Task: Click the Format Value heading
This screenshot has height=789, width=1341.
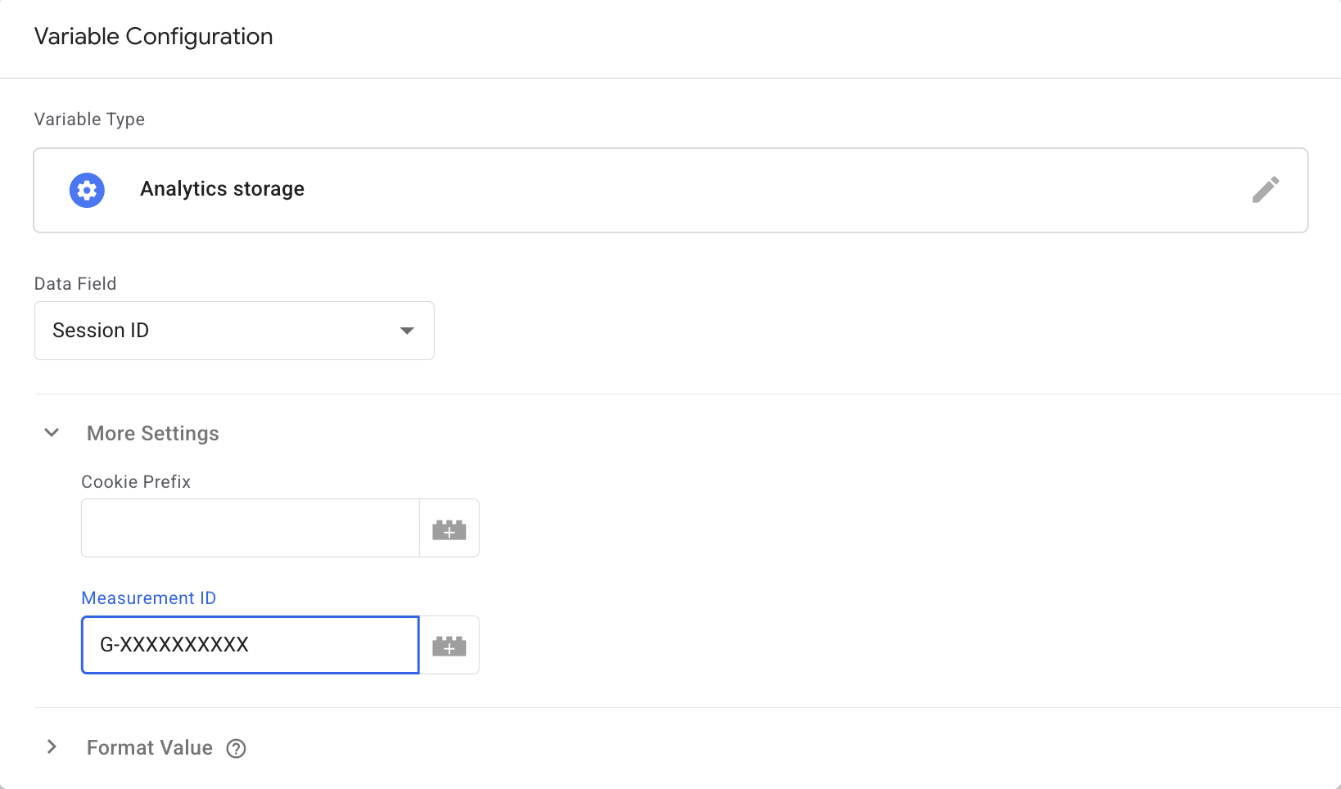Action: [149, 747]
